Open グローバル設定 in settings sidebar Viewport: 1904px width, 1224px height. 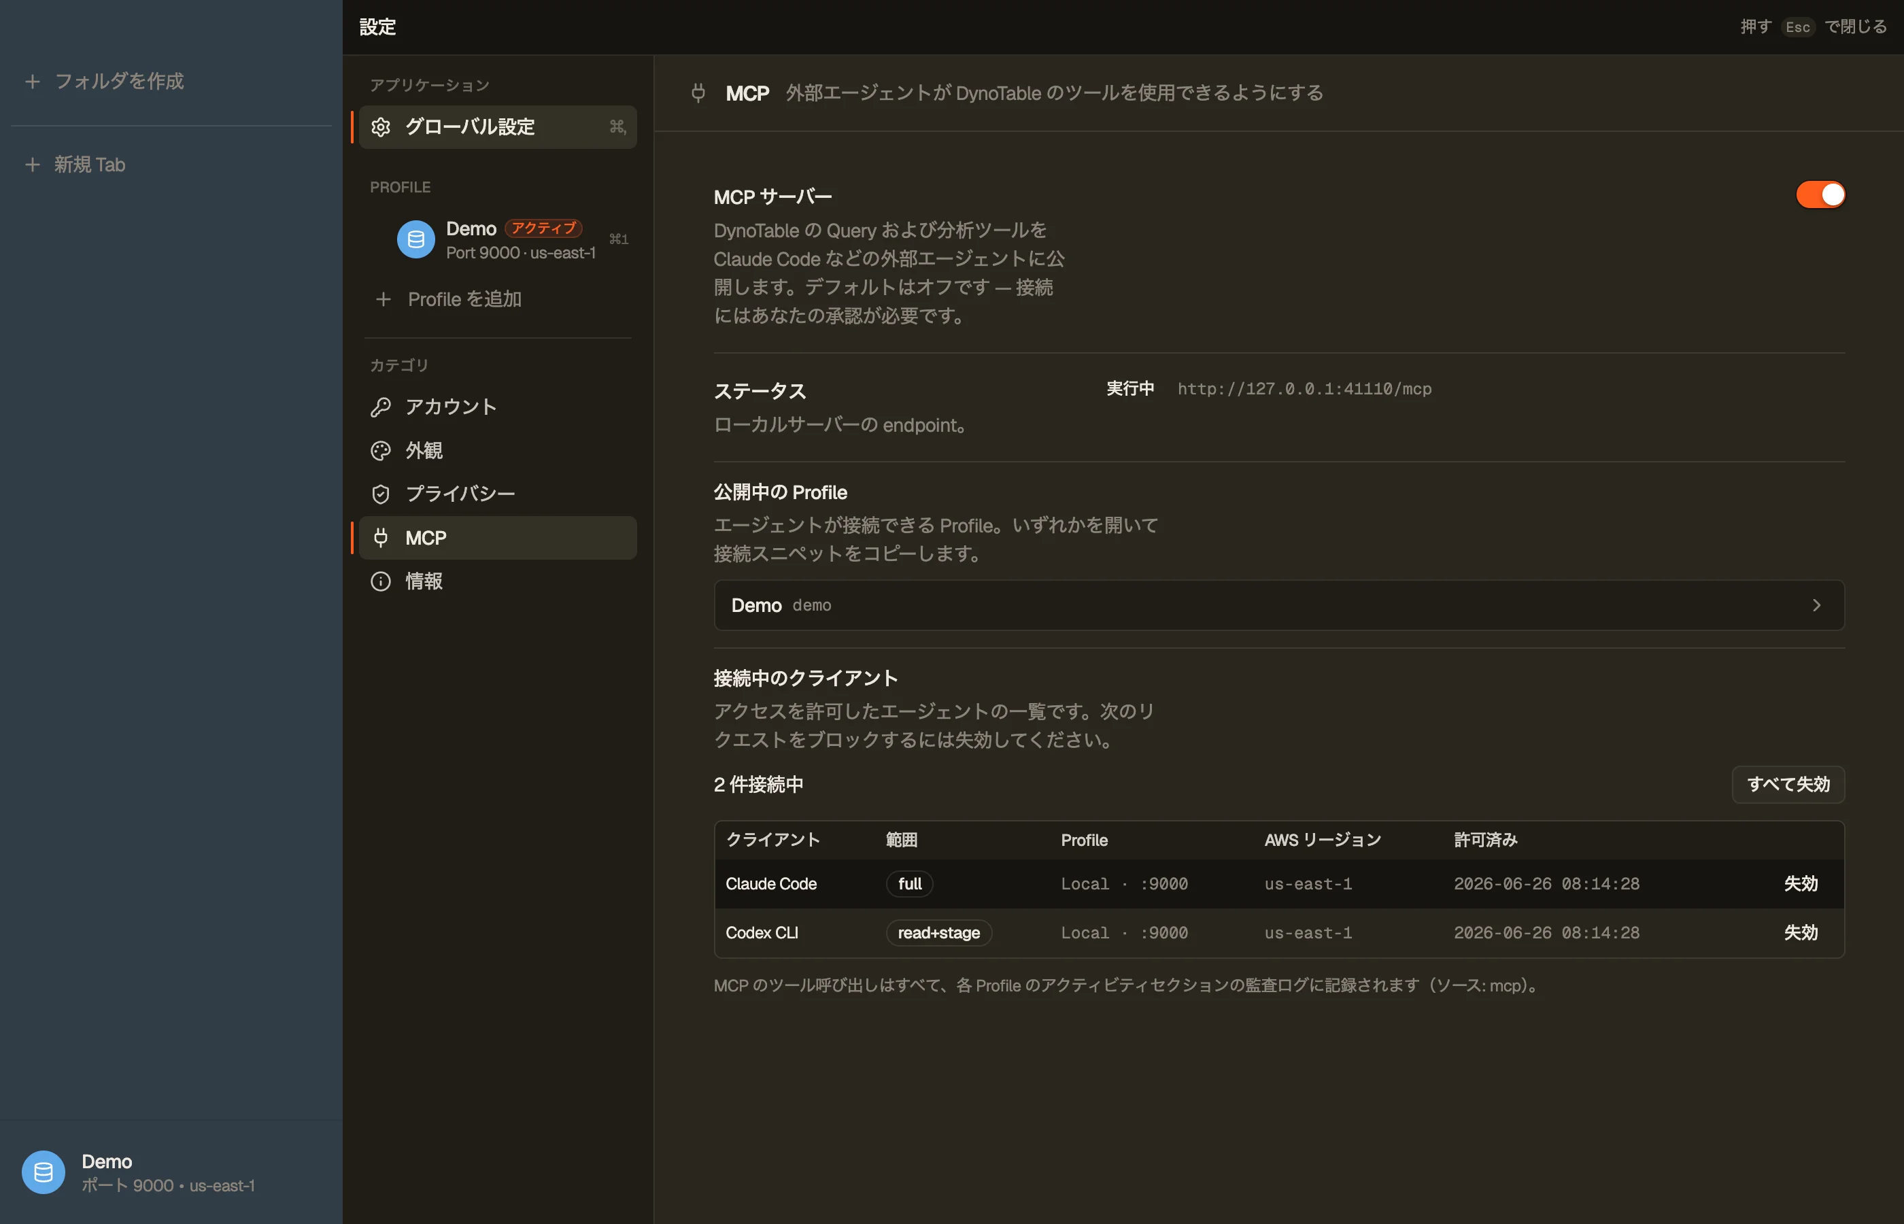[x=498, y=127]
